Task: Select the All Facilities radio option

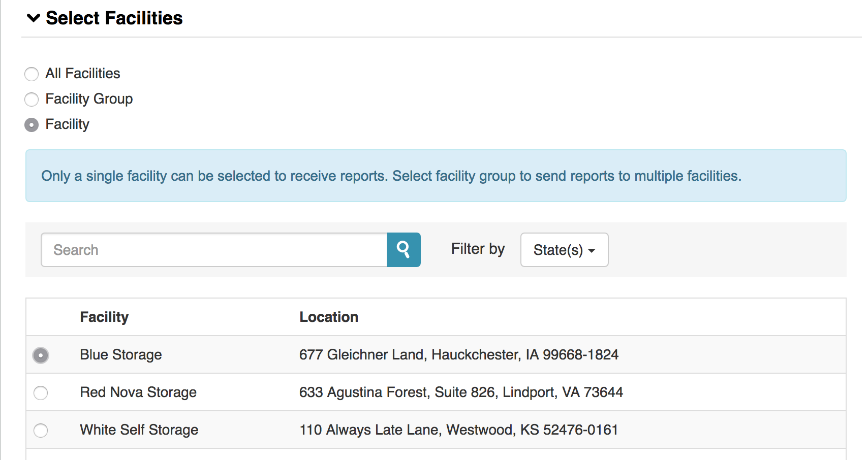Action: click(32, 74)
